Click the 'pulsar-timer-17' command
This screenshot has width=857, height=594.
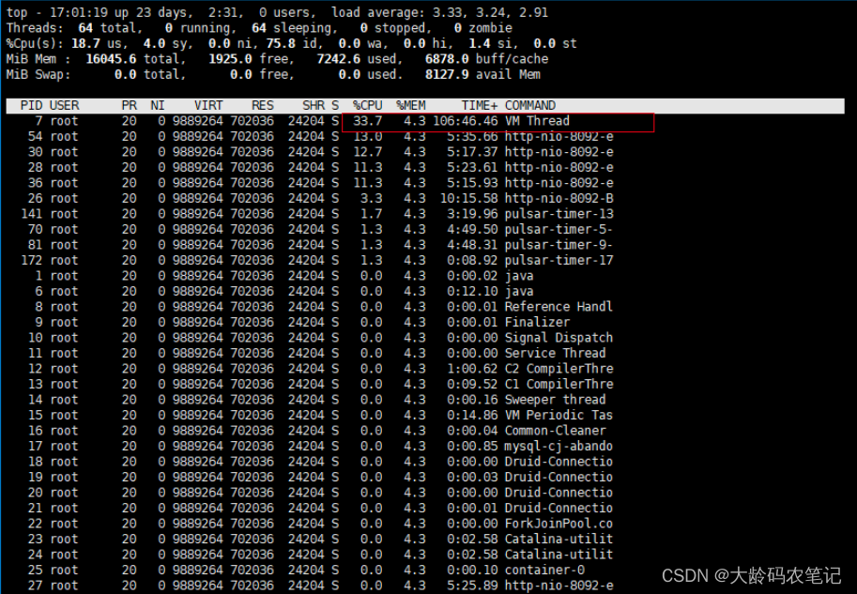(x=559, y=261)
